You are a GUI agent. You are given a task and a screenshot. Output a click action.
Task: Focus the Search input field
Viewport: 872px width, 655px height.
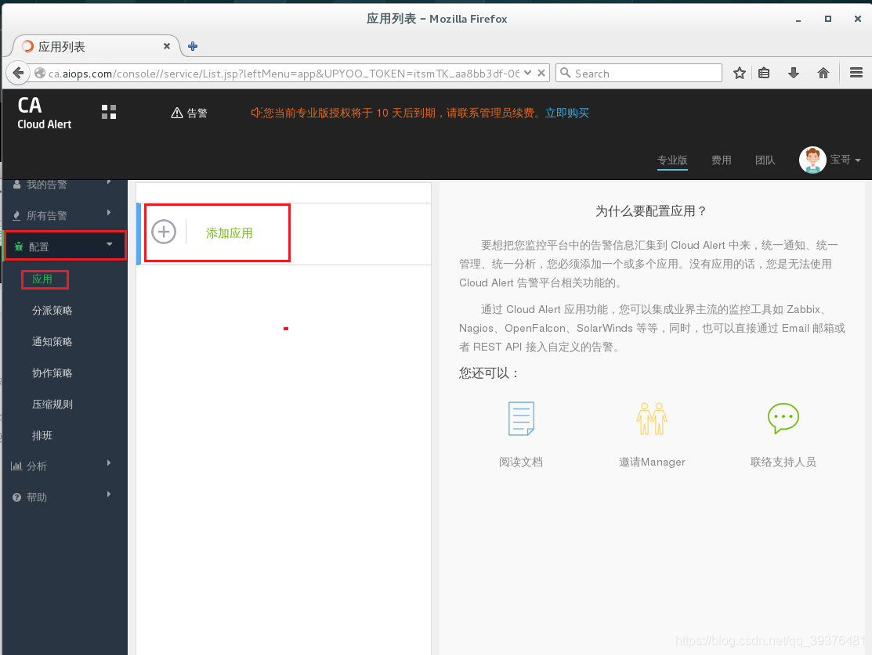point(639,73)
